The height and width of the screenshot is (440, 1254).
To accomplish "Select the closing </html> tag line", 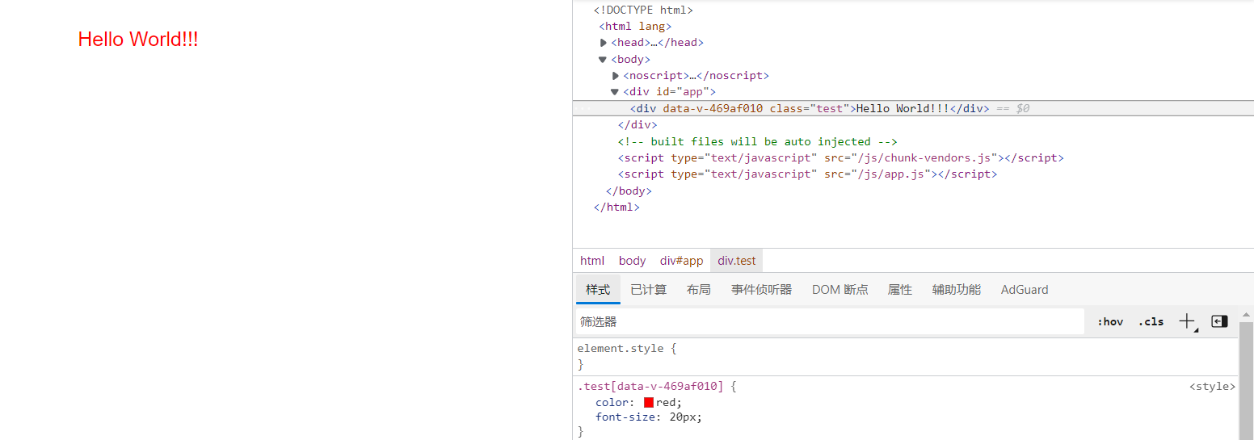I will tap(616, 207).
